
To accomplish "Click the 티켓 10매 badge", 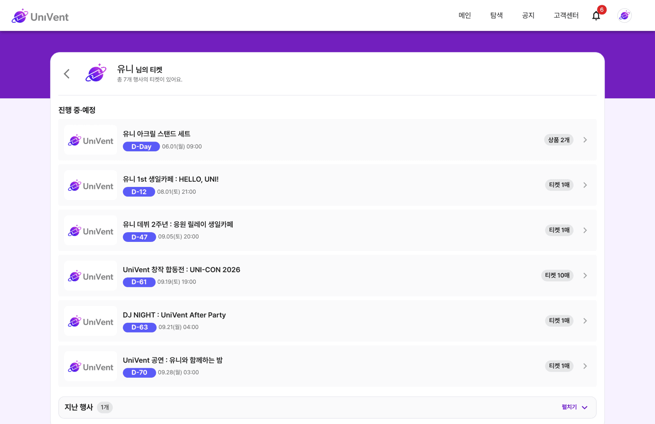I will [x=557, y=276].
